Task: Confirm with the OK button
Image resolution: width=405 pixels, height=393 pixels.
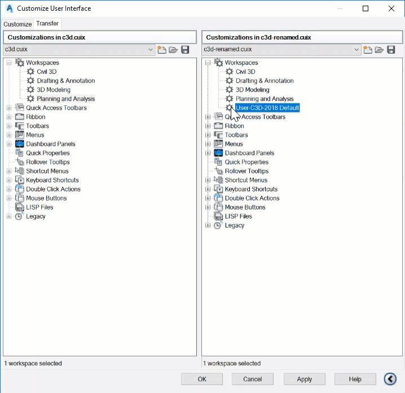Action: click(202, 379)
